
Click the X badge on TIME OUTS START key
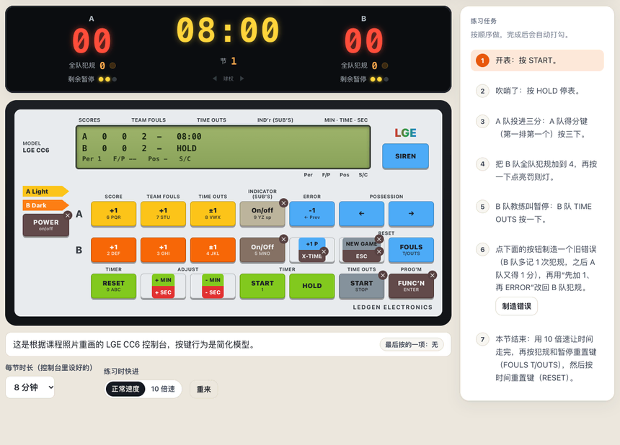click(x=383, y=275)
